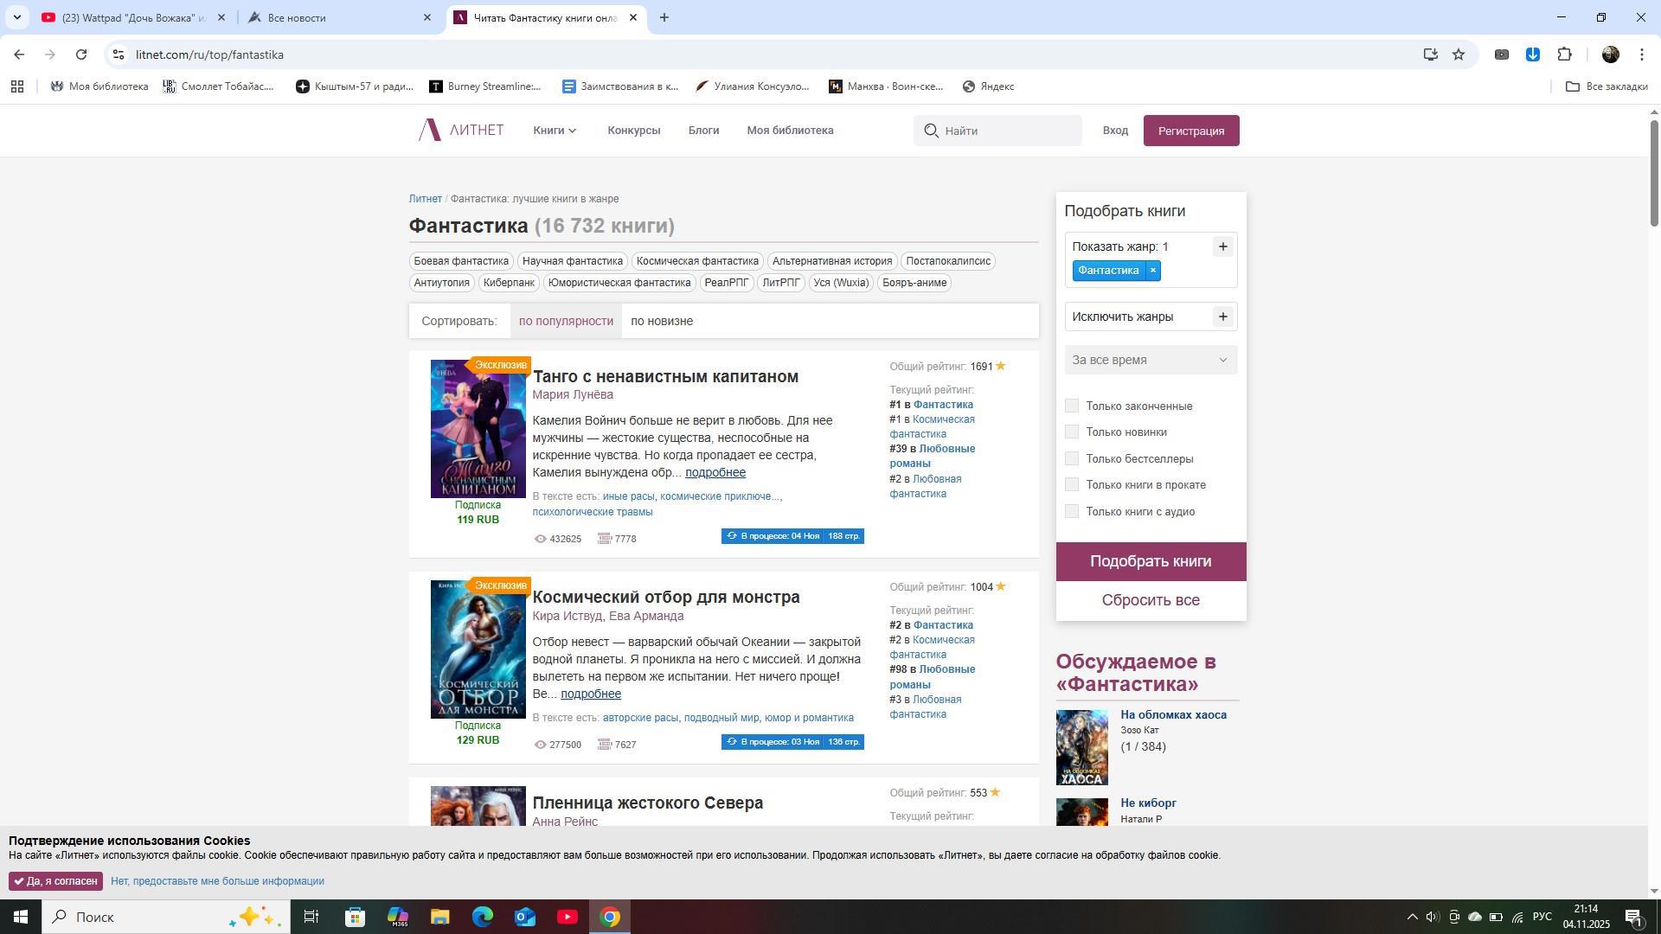Image resolution: width=1661 pixels, height=934 pixels.
Task: Sort books по новизне
Action: pyautogui.click(x=661, y=321)
